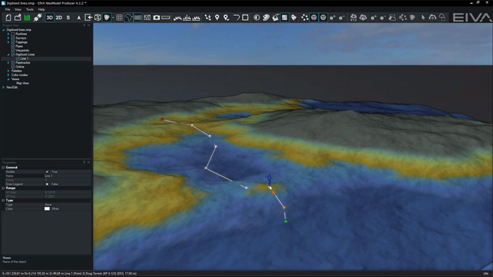Image resolution: width=493 pixels, height=277 pixels.
Task: Open the Tools menu
Action: (30, 9)
